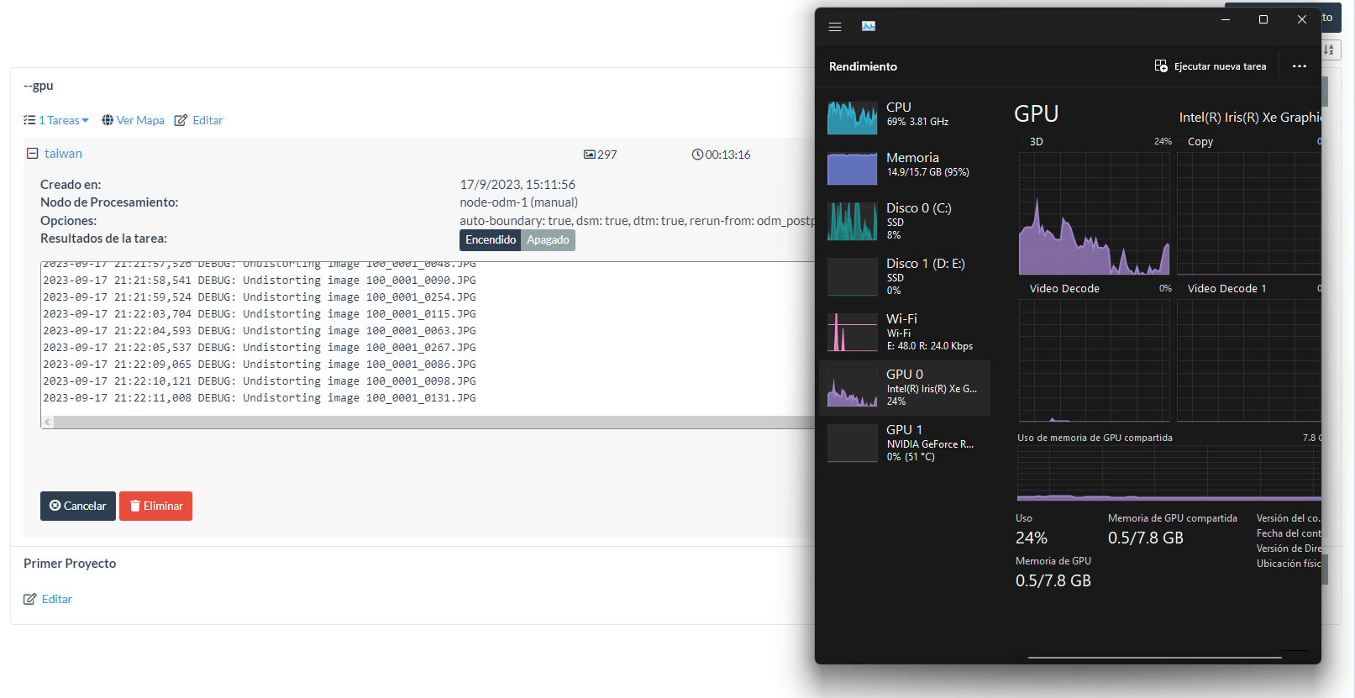
Task: Click the Task Manager app icon
Action: [x=869, y=26]
